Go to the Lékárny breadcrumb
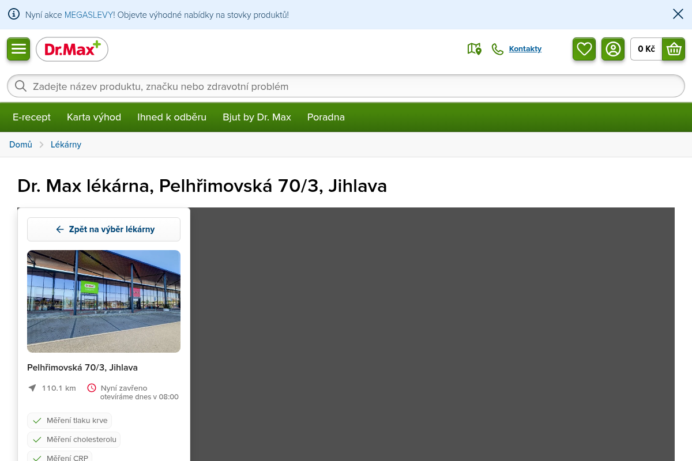The width and height of the screenshot is (692, 461). pyautogui.click(x=66, y=145)
